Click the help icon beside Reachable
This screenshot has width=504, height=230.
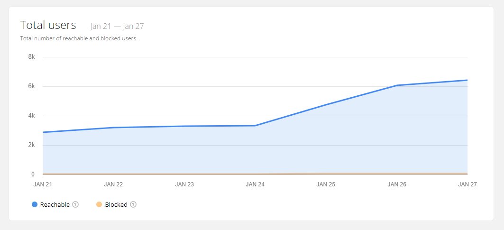point(75,205)
